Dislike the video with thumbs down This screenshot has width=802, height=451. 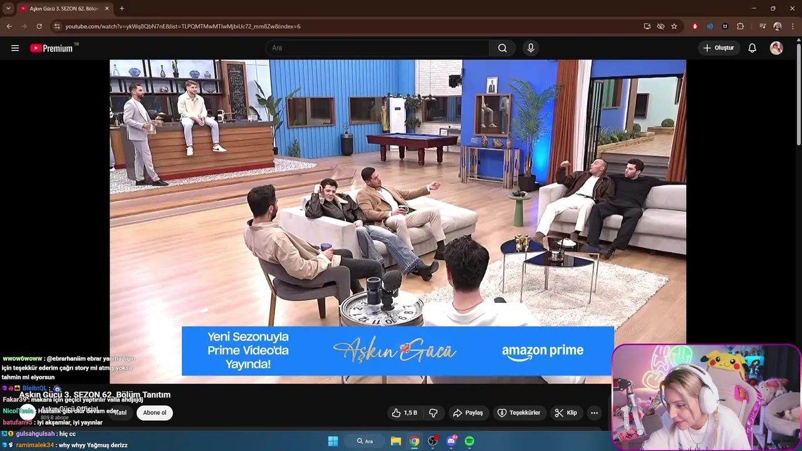pos(433,413)
